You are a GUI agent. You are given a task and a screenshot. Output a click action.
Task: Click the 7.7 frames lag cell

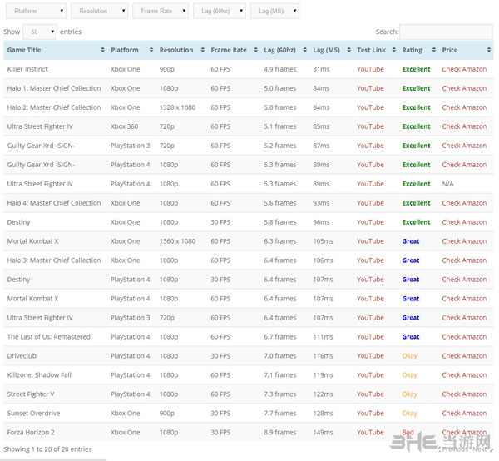[x=279, y=413]
